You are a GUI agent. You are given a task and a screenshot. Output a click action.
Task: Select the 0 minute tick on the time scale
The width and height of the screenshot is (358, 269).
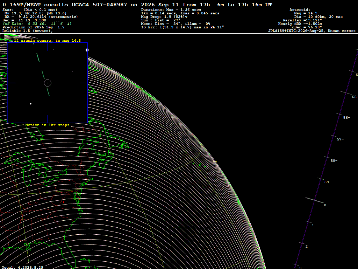point(314,200)
